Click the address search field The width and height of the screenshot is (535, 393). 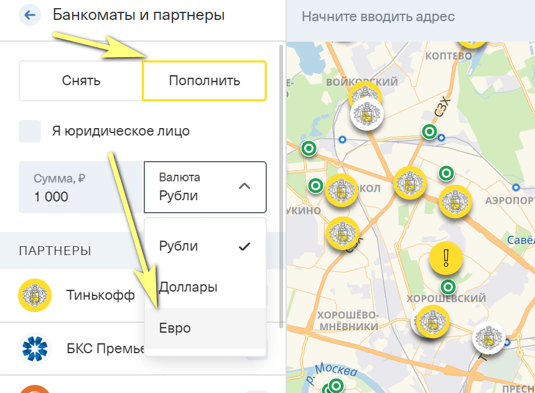pyautogui.click(x=411, y=16)
